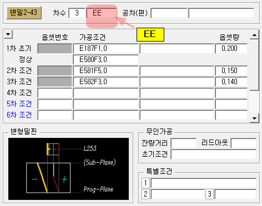This screenshot has height=206, width=262.
Task: Click 가공조건 field E581F5.0
Action: click(106, 71)
